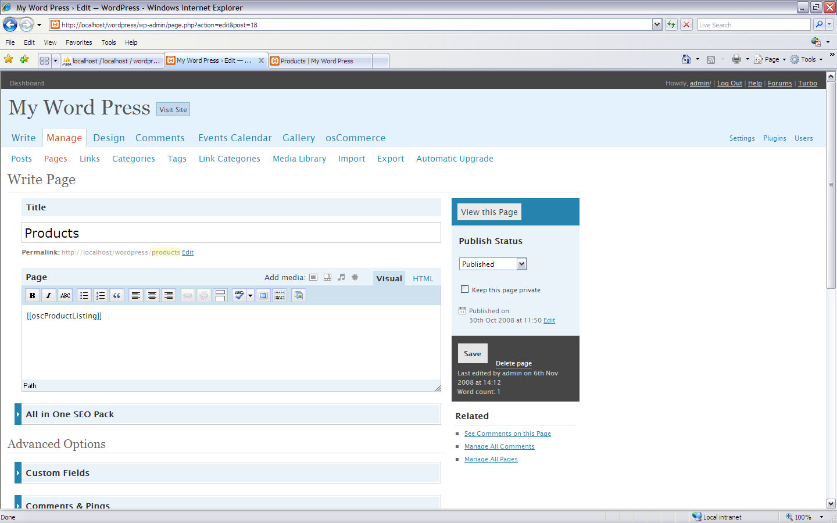Screen dimensions: 837x523
Task: Open Media Library submenu link
Action: click(x=299, y=159)
